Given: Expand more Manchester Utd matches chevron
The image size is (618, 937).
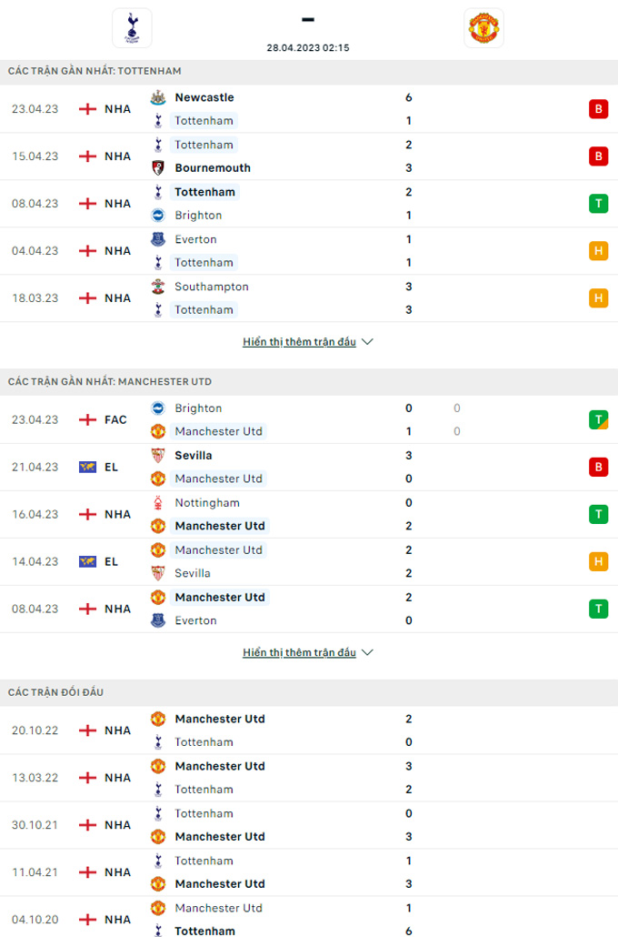Looking at the screenshot, I should pos(368,652).
